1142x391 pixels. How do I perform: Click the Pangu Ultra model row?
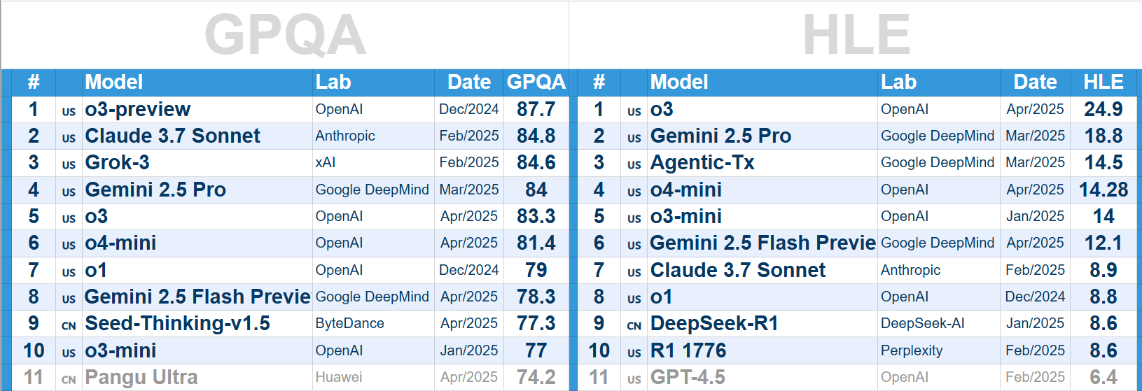tap(290, 377)
